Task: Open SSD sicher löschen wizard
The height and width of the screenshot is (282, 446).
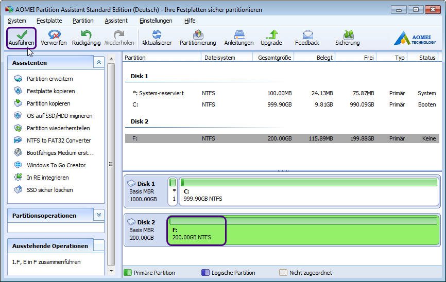Action: point(50,190)
